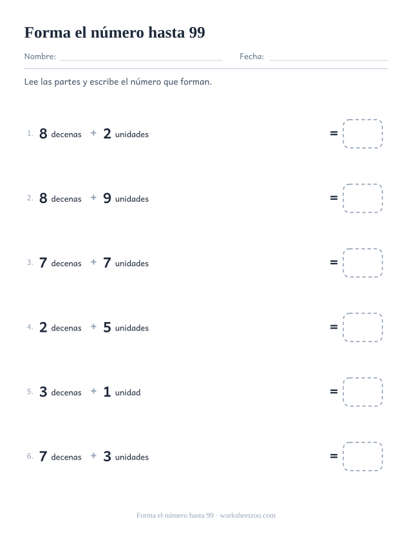Select answer box for problem 6

point(362,456)
